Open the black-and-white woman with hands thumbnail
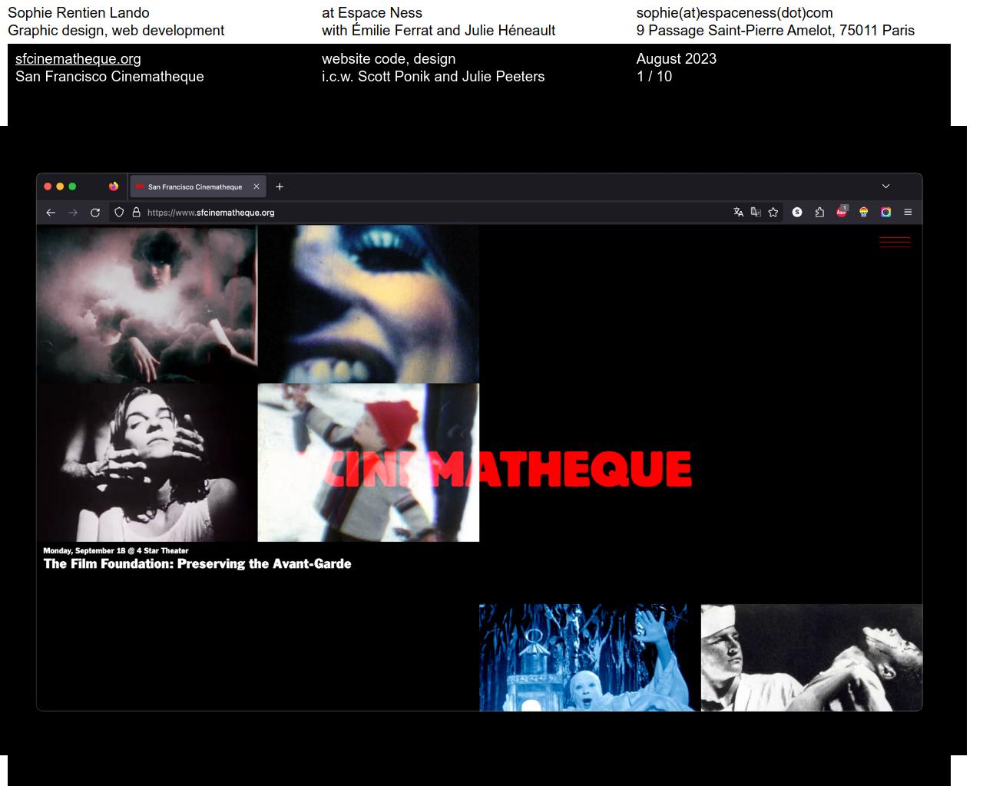The image size is (983, 786). pos(147,463)
